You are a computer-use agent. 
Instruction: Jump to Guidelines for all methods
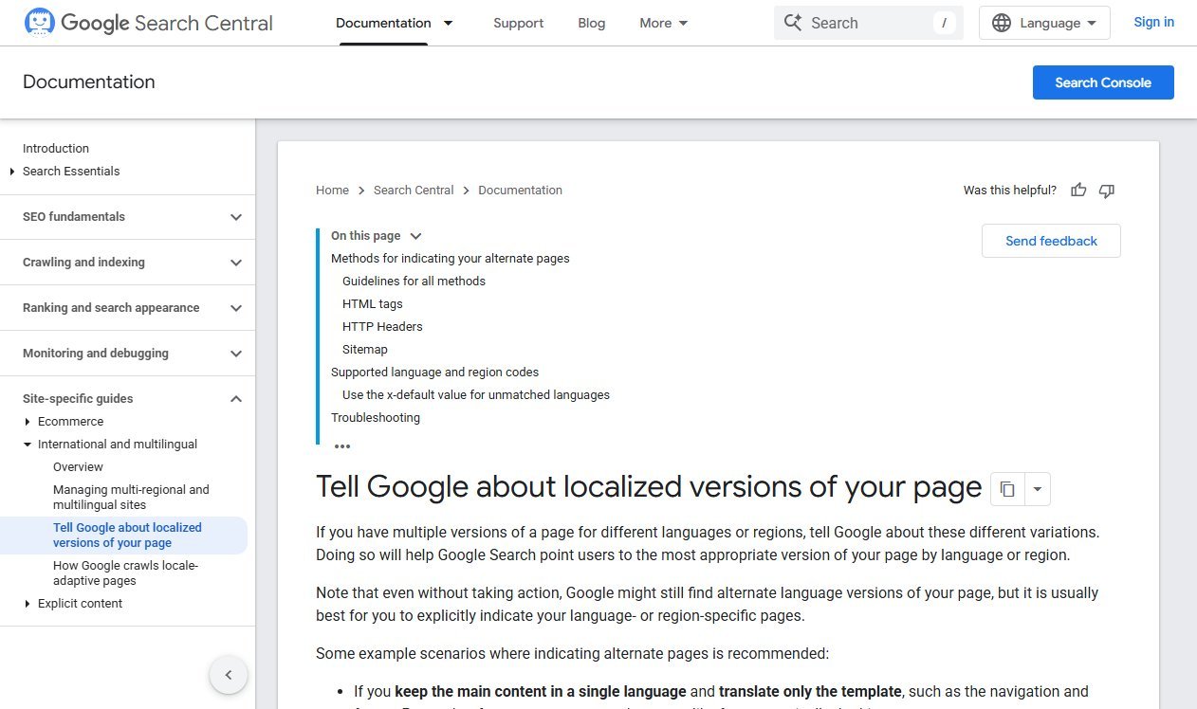click(x=414, y=282)
